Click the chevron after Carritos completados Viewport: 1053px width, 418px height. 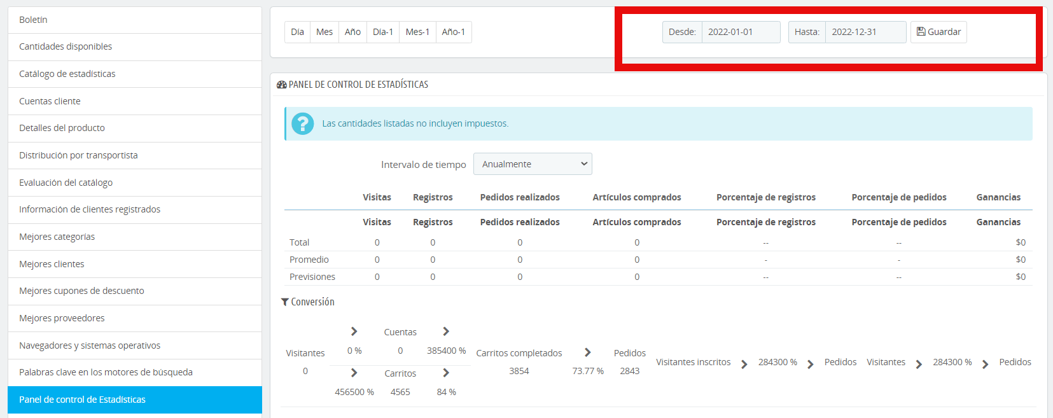(588, 352)
